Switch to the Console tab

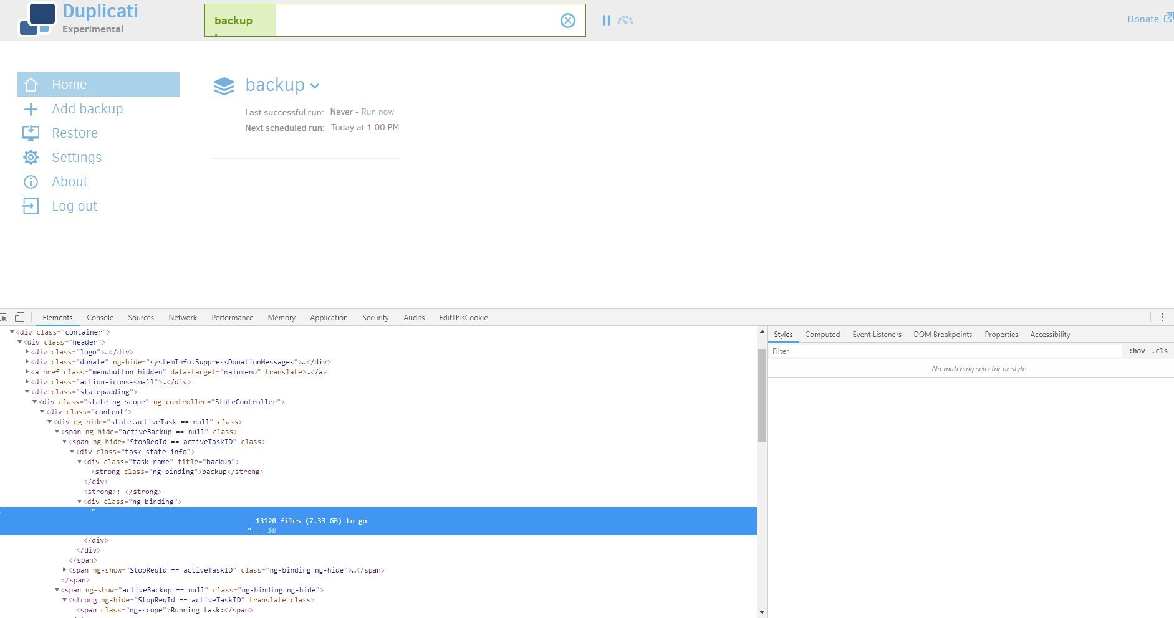[100, 317]
